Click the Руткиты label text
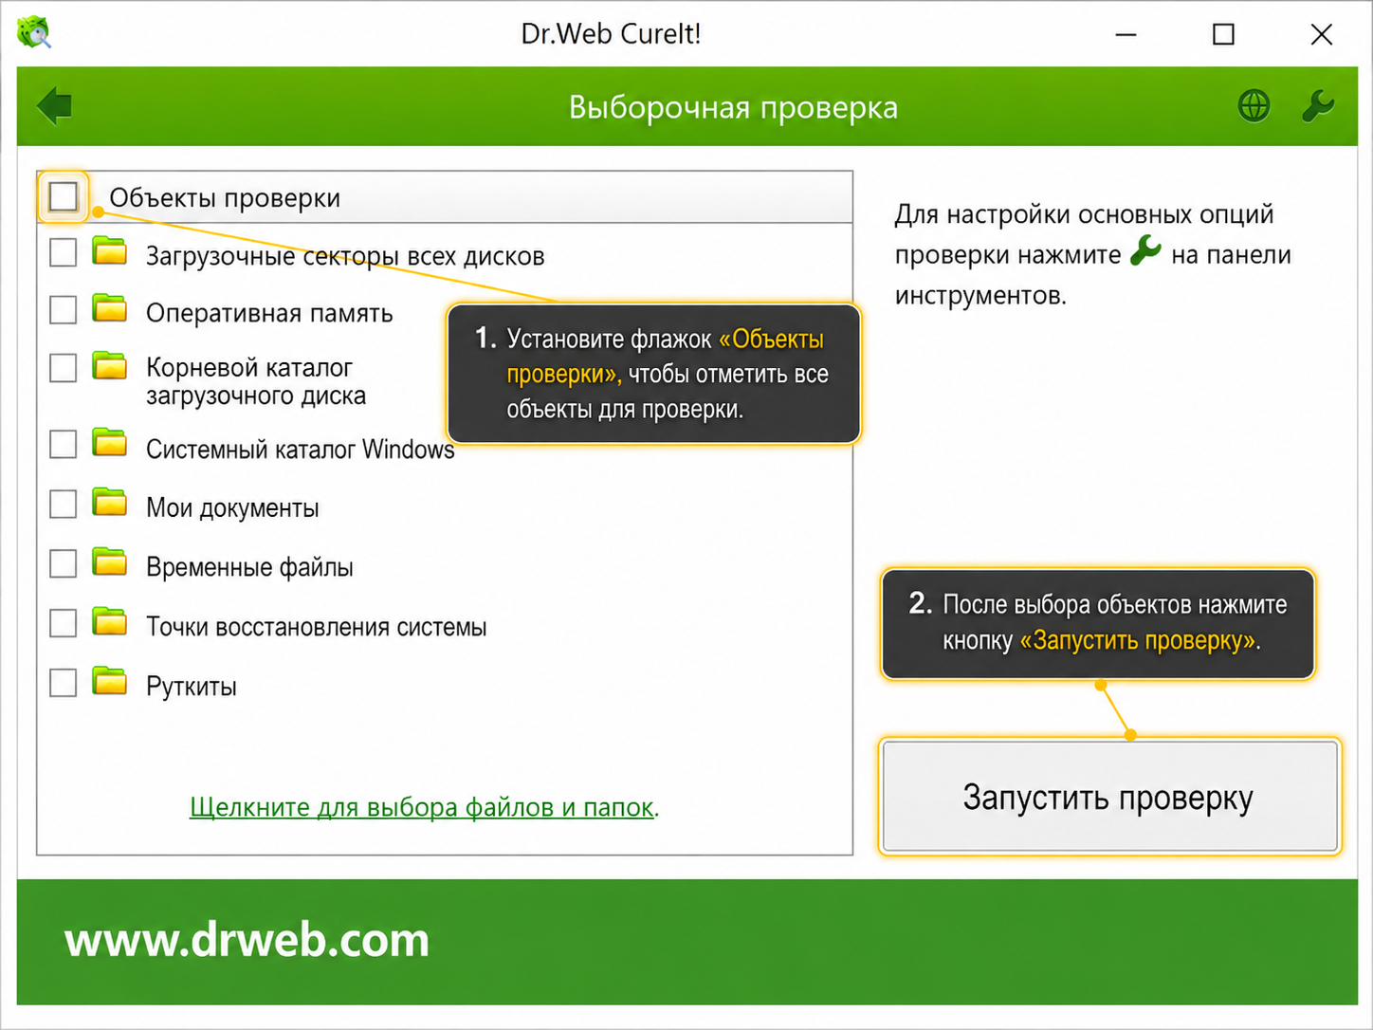Screen dimensions: 1373x1030 tap(192, 687)
